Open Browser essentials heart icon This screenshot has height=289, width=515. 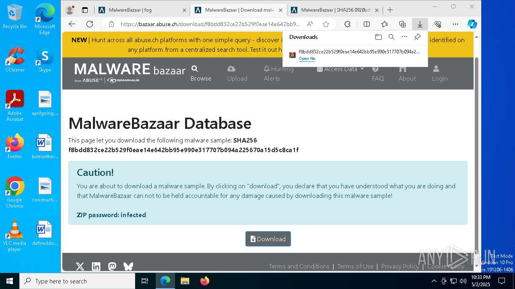point(438,24)
